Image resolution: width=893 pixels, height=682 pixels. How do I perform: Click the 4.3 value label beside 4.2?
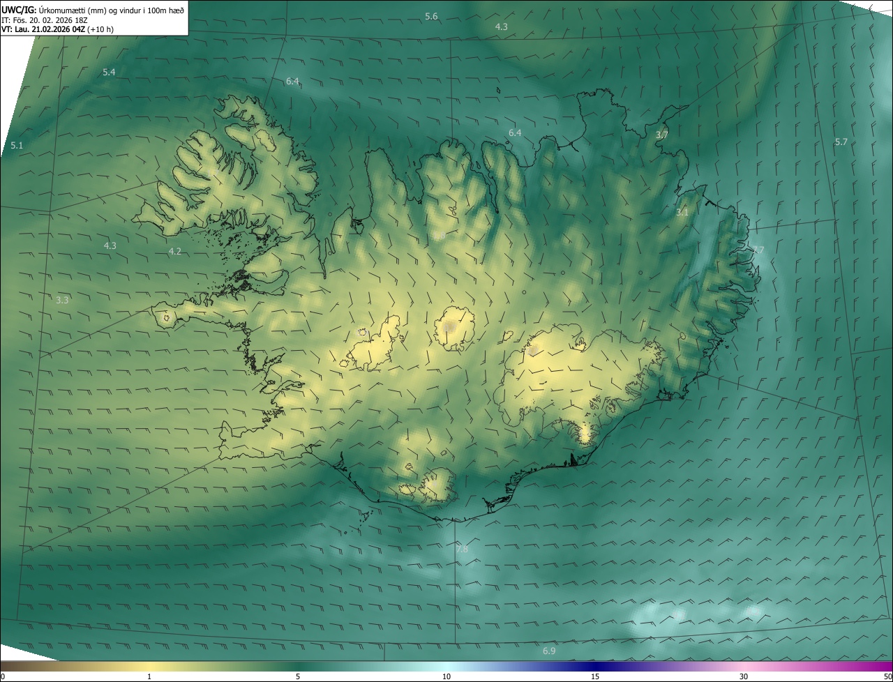coord(110,245)
